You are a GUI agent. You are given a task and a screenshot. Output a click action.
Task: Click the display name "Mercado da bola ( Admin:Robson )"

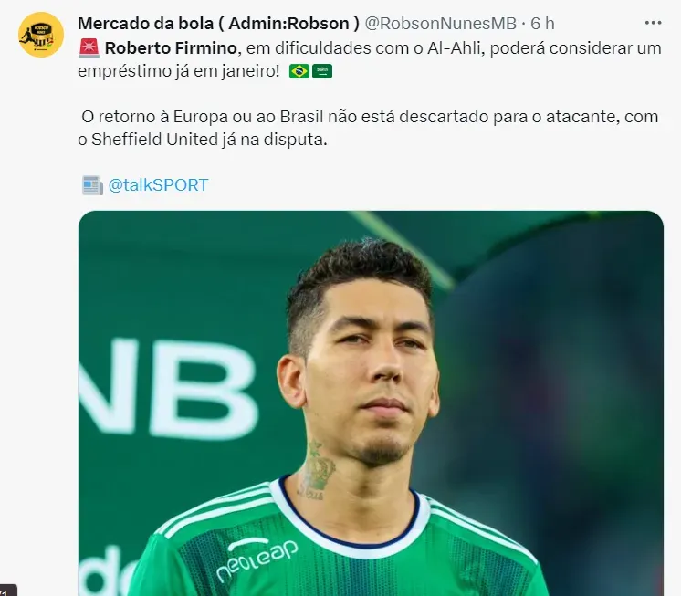(x=218, y=24)
